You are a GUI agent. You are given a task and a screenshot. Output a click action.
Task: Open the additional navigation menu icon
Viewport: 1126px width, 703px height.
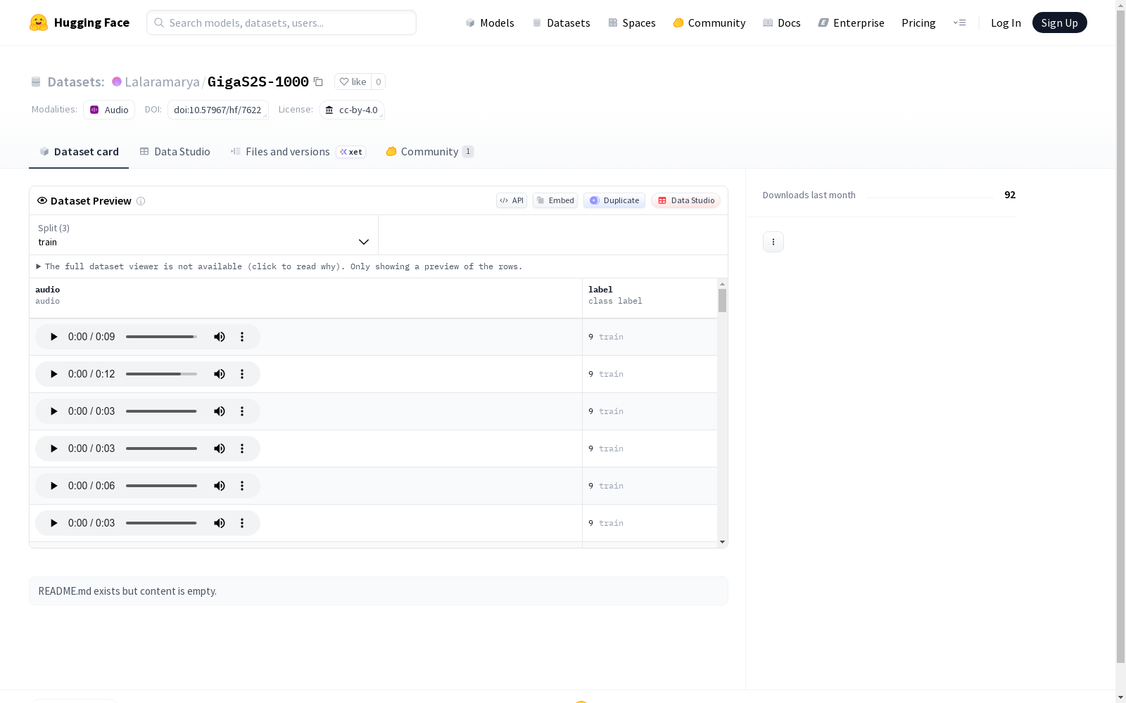[x=959, y=22]
